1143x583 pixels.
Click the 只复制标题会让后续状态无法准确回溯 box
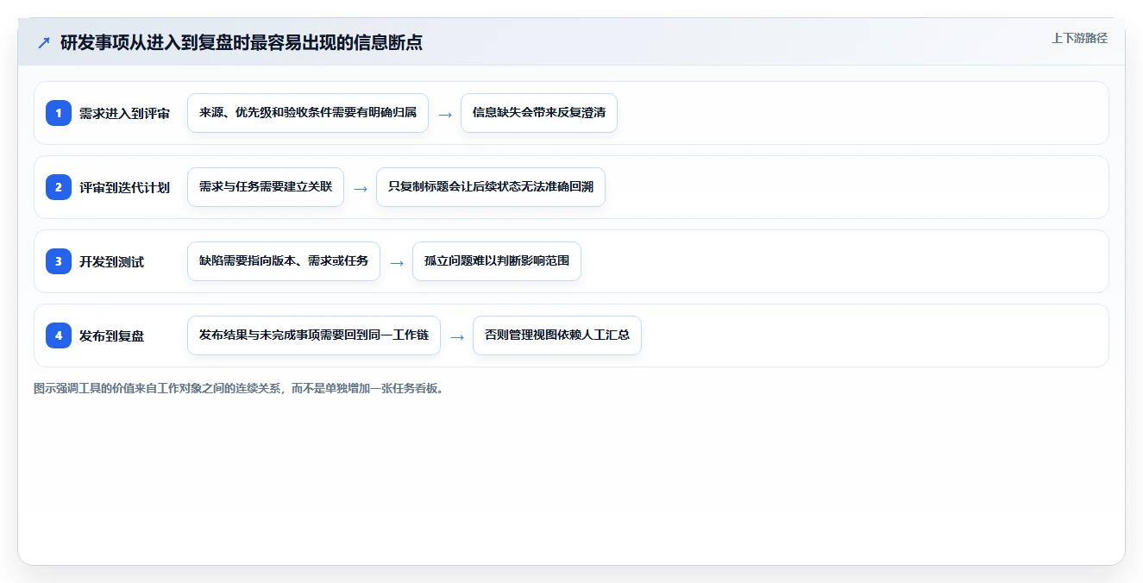491,187
